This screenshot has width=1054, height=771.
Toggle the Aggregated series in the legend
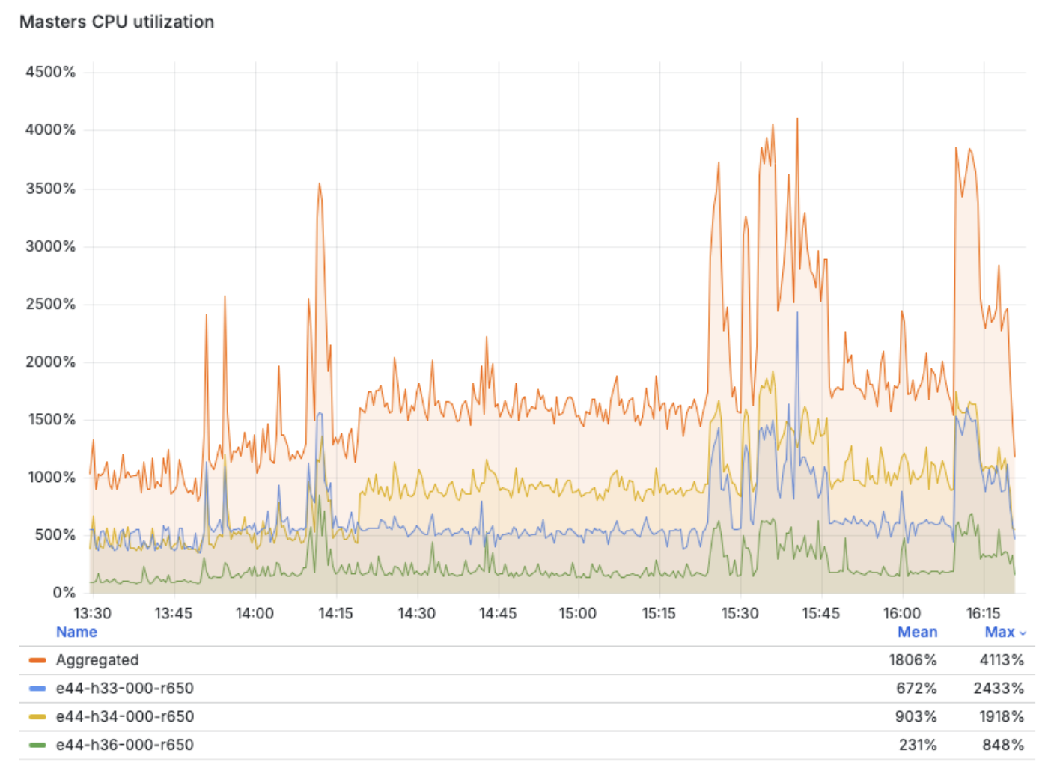(97, 660)
